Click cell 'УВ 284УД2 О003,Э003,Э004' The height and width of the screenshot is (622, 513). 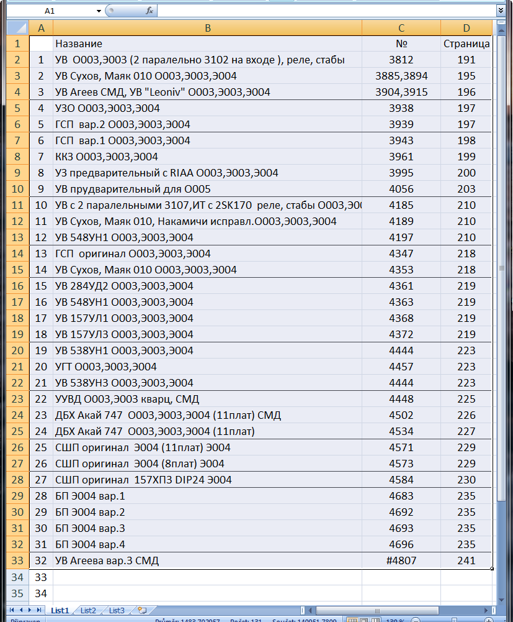(x=208, y=286)
